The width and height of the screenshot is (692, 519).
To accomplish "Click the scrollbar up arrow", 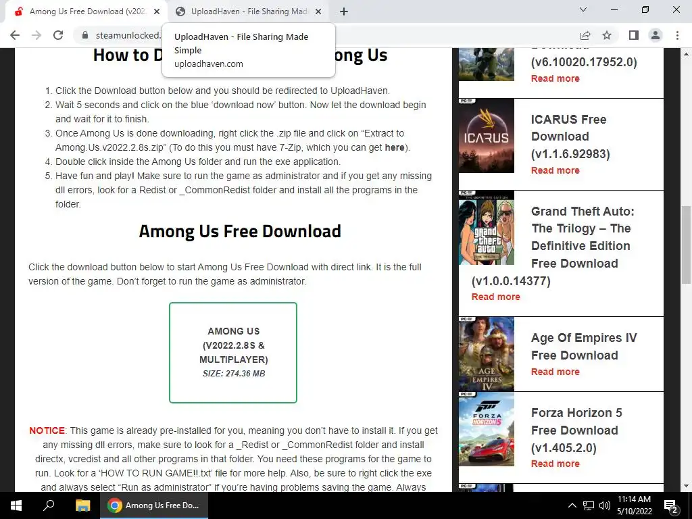I will click(686, 54).
